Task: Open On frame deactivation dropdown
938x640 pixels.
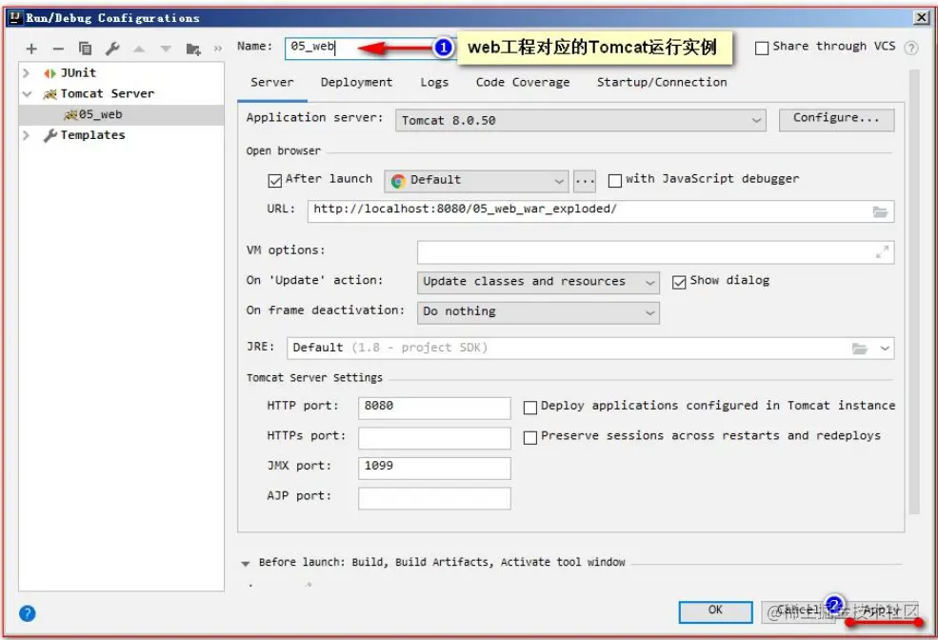Action: [x=538, y=312]
